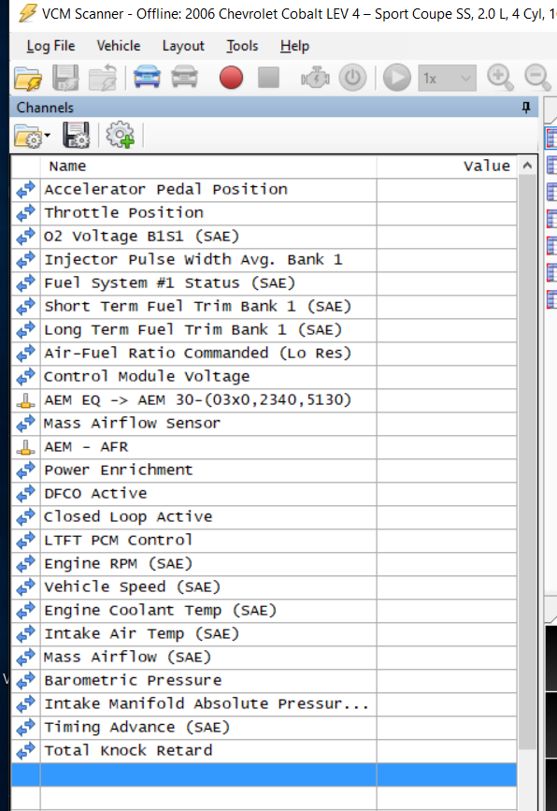557x811 pixels.
Task: Select Barometric Pressure channel
Action: (x=264, y=680)
